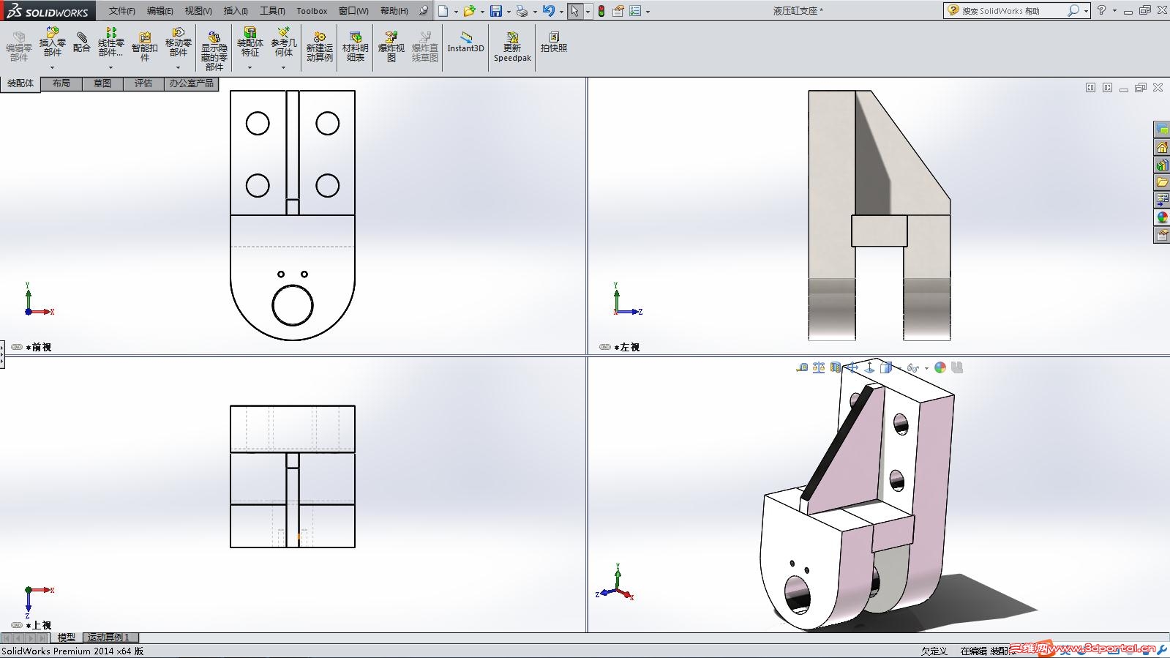1170x658 pixels.
Task: Open the Toolbox menu
Action: pyautogui.click(x=312, y=11)
